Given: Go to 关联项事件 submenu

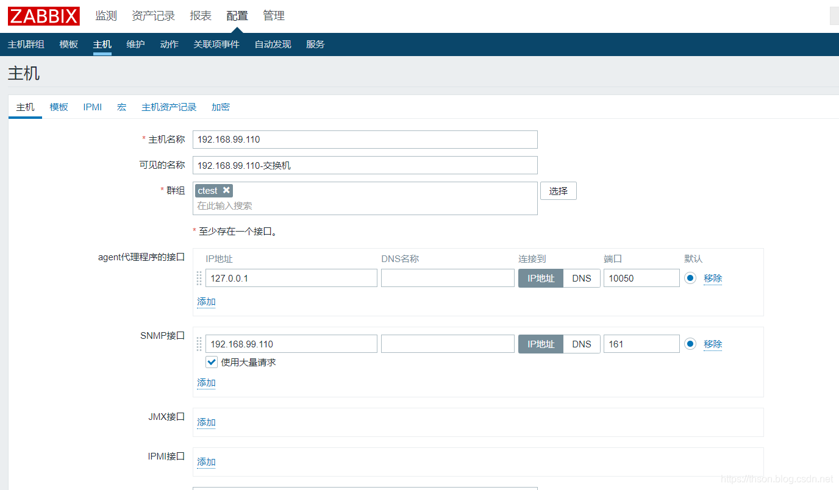Looking at the screenshot, I should pyautogui.click(x=216, y=44).
